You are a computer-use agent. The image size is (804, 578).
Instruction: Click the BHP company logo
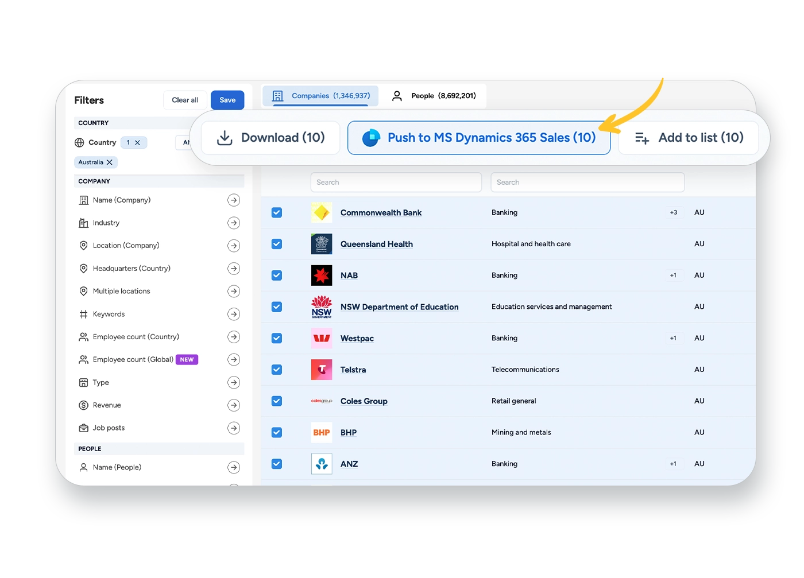pyautogui.click(x=322, y=433)
